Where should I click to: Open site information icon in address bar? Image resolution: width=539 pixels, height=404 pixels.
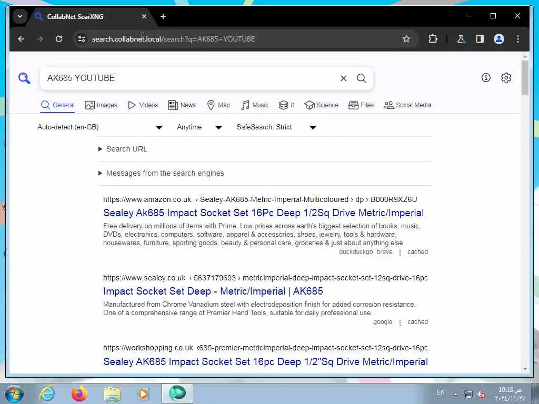[x=82, y=39]
